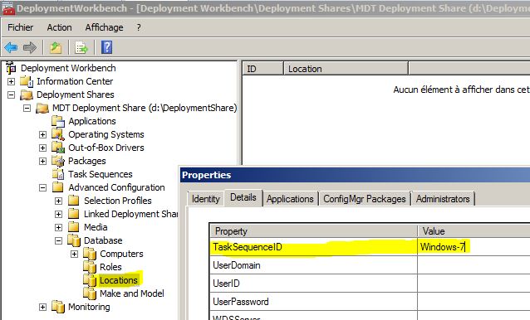Screen dimensions: 530x320
Task: Collapse the MDT Deployment Share node
Action: click(x=27, y=109)
